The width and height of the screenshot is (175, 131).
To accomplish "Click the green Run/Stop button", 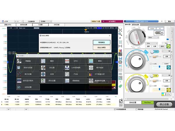I will click(147, 102).
